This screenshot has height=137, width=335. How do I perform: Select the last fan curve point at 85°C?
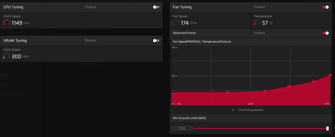point(330,75)
